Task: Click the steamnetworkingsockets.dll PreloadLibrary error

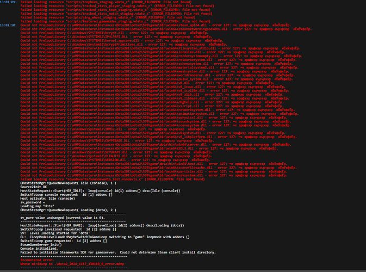Action: (x=166, y=29)
